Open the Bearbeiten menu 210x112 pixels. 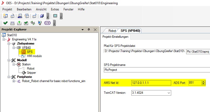click(x=24, y=9)
